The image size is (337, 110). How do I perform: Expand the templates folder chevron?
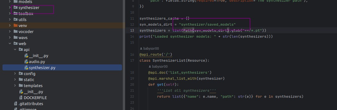[15, 86]
